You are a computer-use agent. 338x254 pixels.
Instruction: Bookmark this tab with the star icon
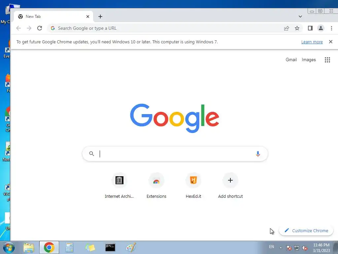(x=297, y=28)
